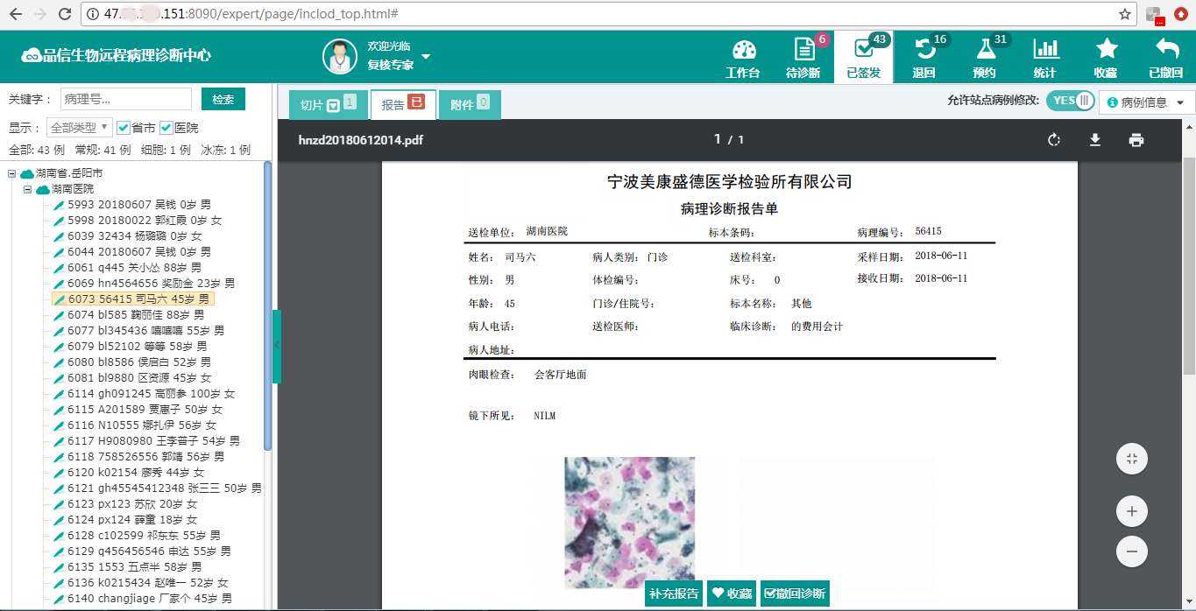Open the 已撤回 withdrawn cases view
This screenshot has height=611, width=1196.
click(1165, 56)
